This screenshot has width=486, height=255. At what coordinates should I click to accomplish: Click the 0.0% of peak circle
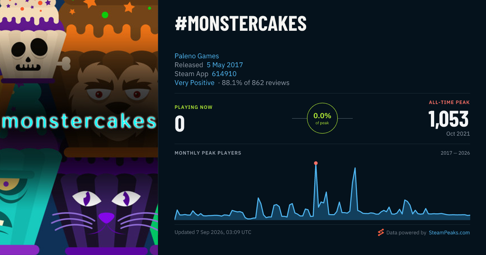(x=322, y=118)
